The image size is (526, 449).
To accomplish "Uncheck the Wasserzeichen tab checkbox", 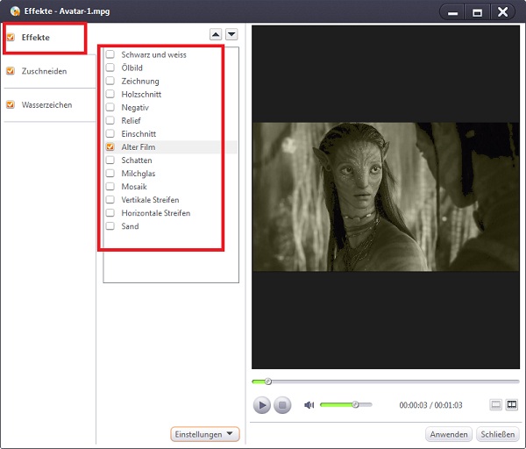I will pyautogui.click(x=11, y=104).
